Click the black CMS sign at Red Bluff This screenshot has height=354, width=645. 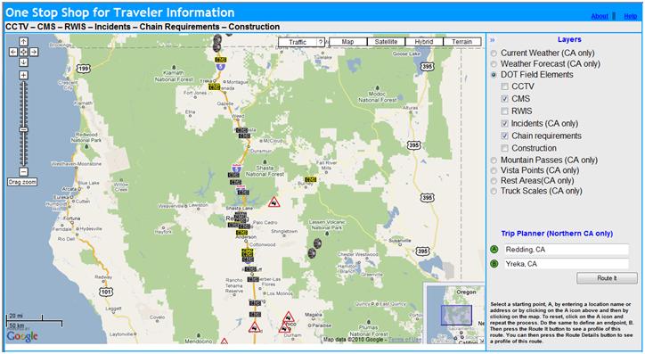[x=250, y=269]
